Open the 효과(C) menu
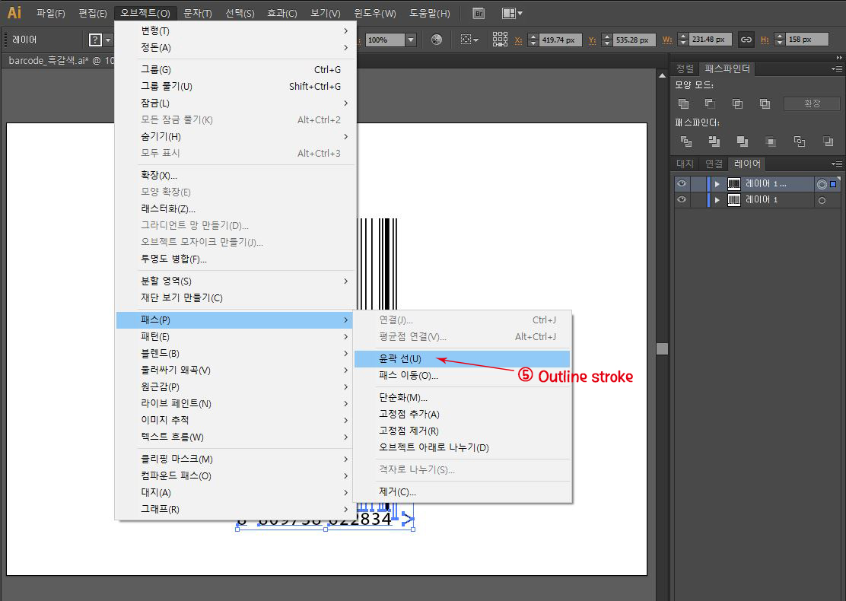 pyautogui.click(x=281, y=14)
